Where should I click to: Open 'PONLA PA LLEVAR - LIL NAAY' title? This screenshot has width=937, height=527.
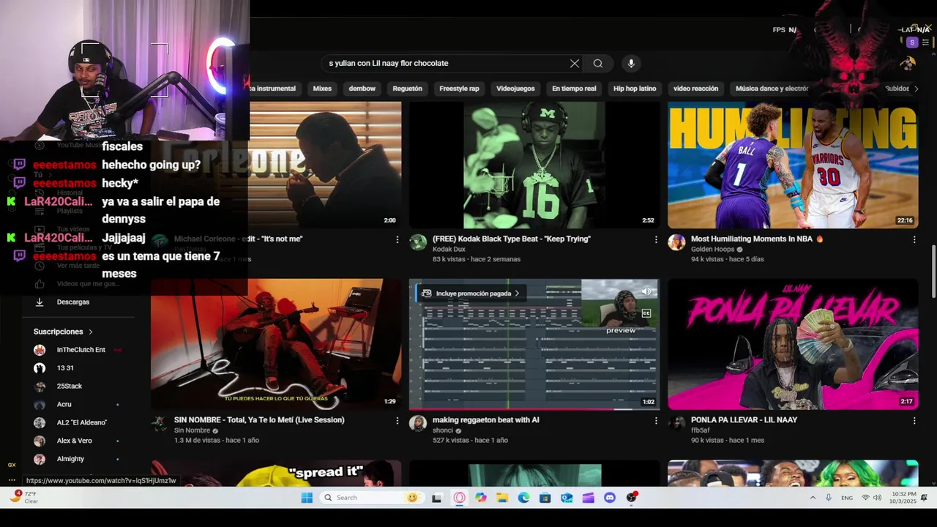tap(744, 420)
